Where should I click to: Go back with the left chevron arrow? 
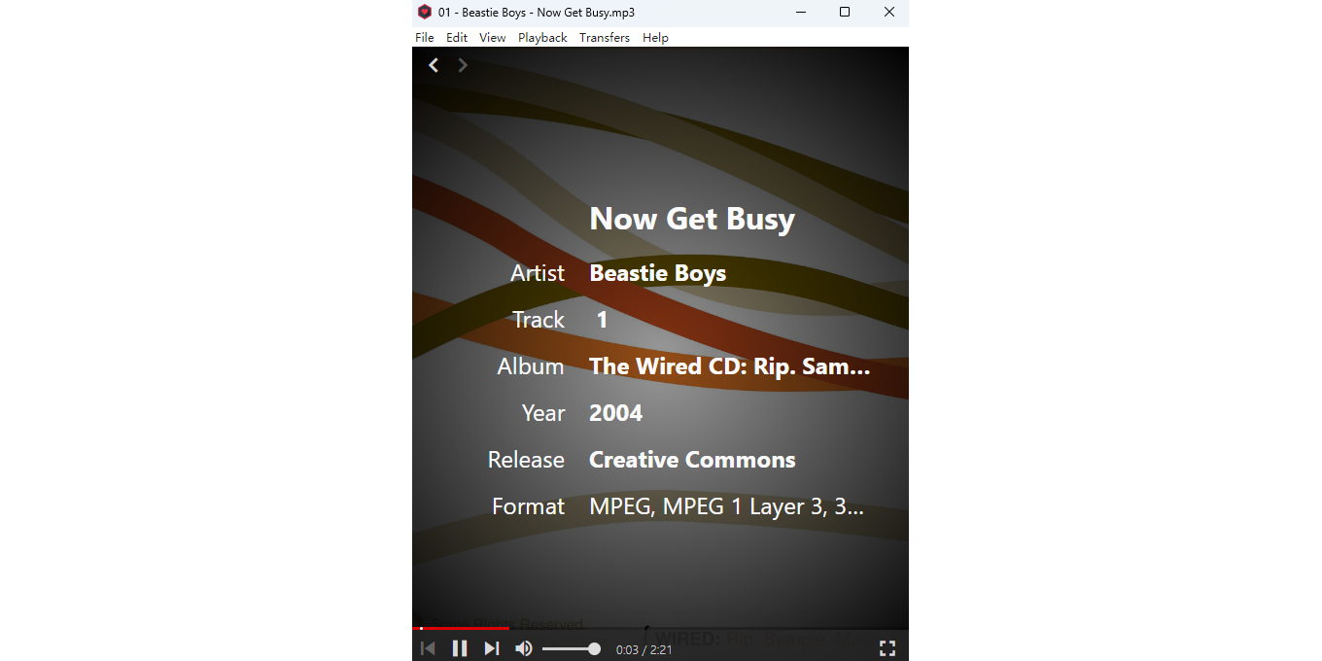point(434,65)
